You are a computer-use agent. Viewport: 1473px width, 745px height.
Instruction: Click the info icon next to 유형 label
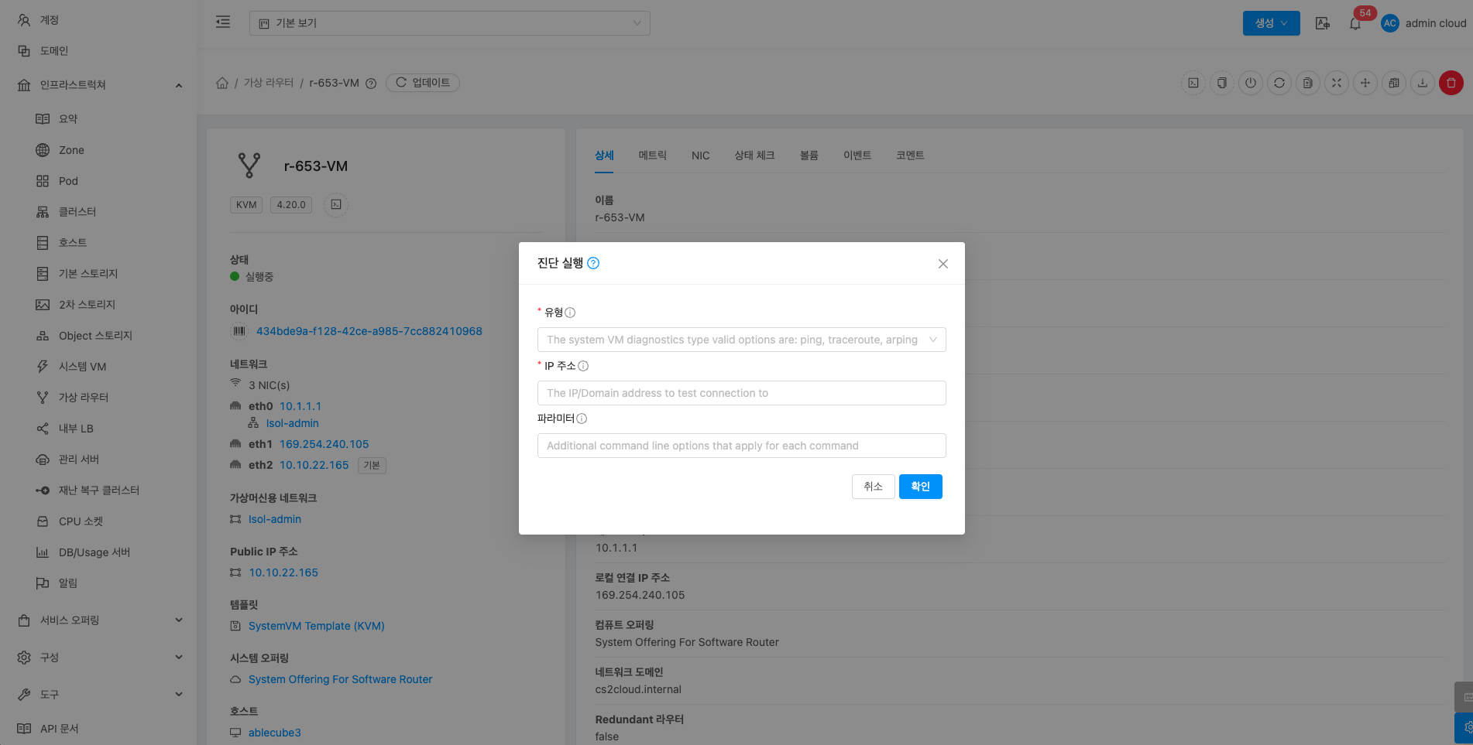[570, 313]
